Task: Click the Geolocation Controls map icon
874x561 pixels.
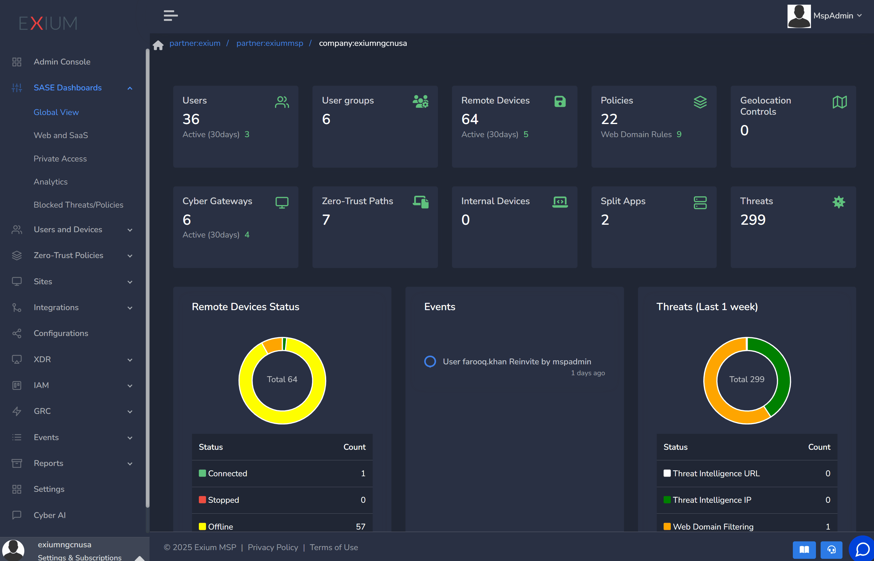Action: [839, 102]
